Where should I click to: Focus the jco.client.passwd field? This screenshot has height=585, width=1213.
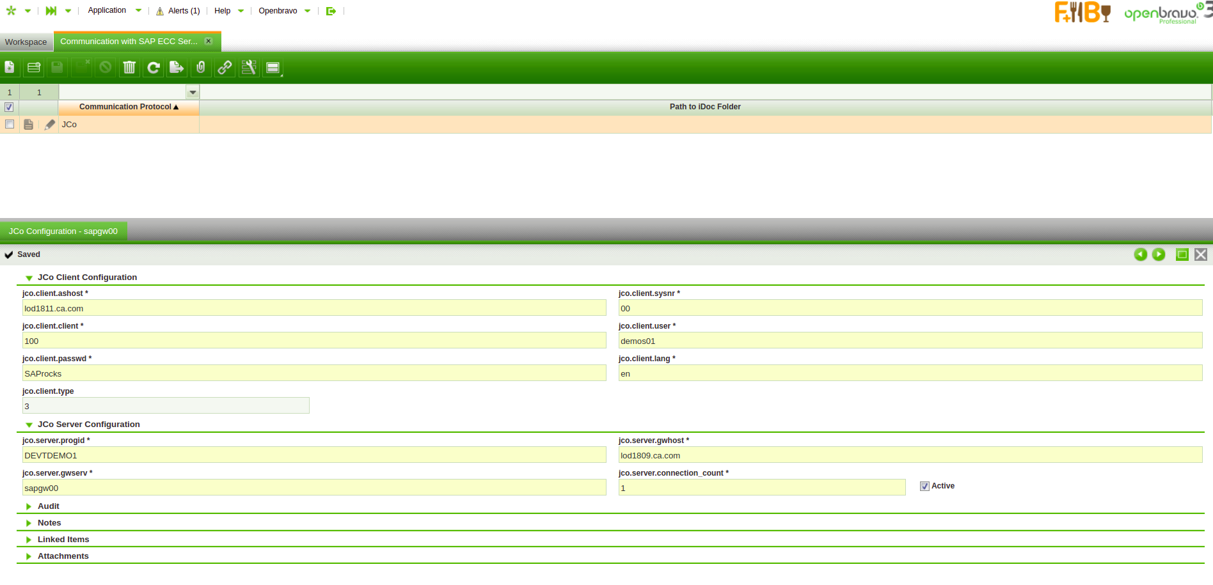[314, 373]
